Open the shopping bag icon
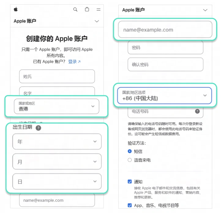 87,9
